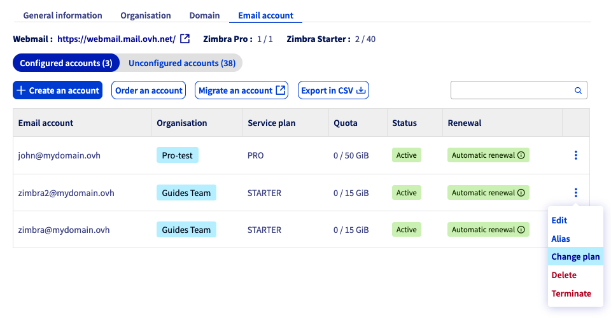Screen dimensions: 611x322
Task: Click the Order an account button
Action: [x=149, y=90]
